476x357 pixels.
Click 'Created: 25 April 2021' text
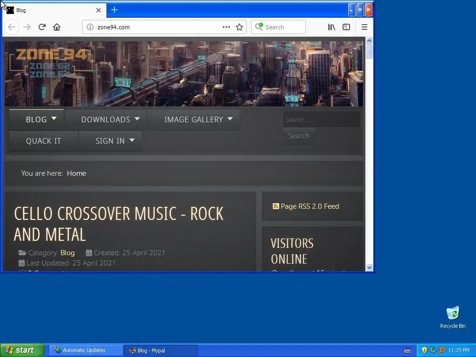point(129,252)
